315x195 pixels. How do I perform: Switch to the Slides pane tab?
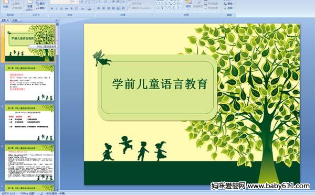(x=5, y=20)
